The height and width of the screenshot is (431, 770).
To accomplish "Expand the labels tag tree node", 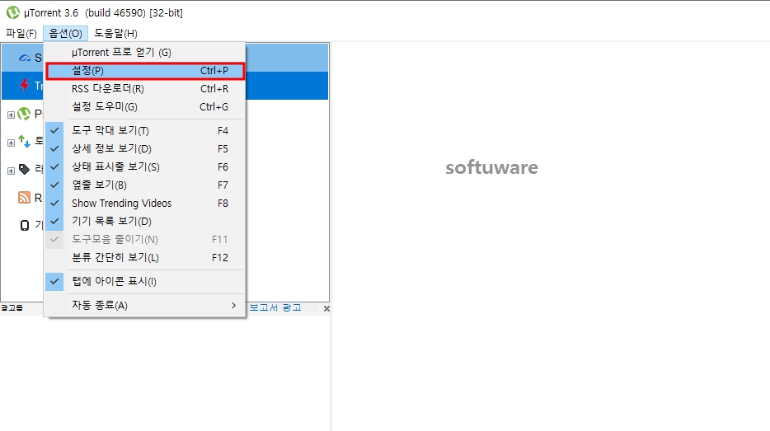I will (11, 171).
